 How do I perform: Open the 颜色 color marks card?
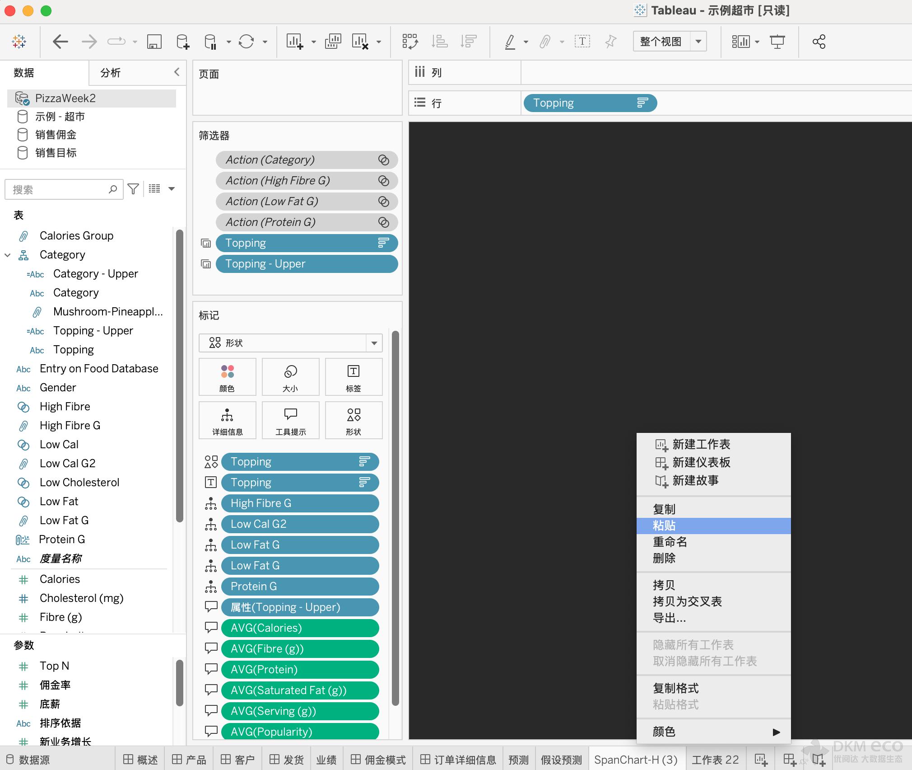tap(227, 377)
